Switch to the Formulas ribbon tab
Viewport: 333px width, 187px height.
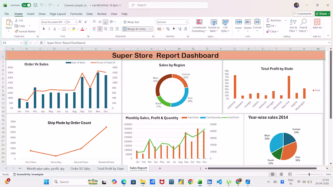76,14
